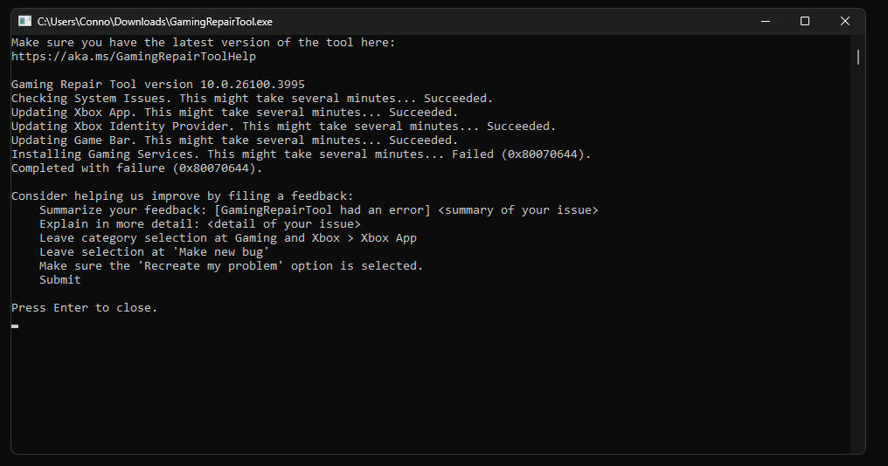The width and height of the screenshot is (888, 466).
Task: Click the Press Enter to close text
Action: tap(85, 308)
